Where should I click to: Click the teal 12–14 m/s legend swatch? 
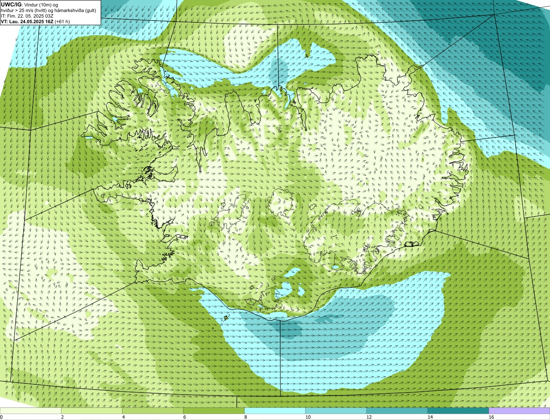[x=397, y=411]
